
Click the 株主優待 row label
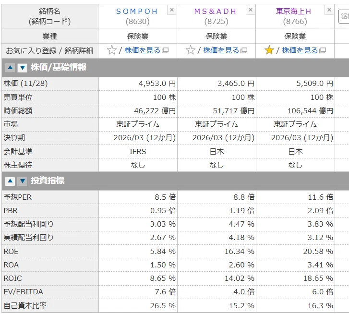[x=18, y=165]
